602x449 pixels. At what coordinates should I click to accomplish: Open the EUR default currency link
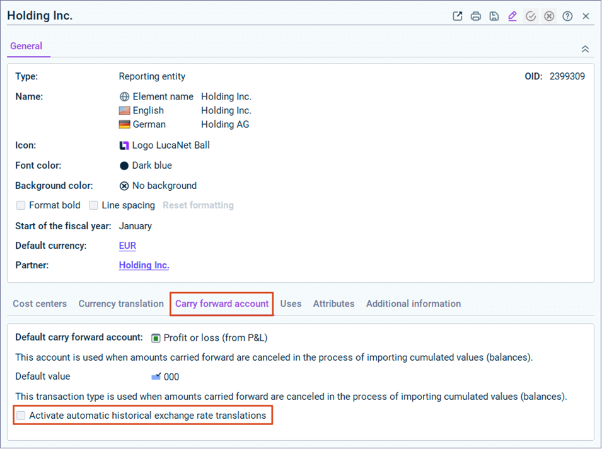coord(127,246)
